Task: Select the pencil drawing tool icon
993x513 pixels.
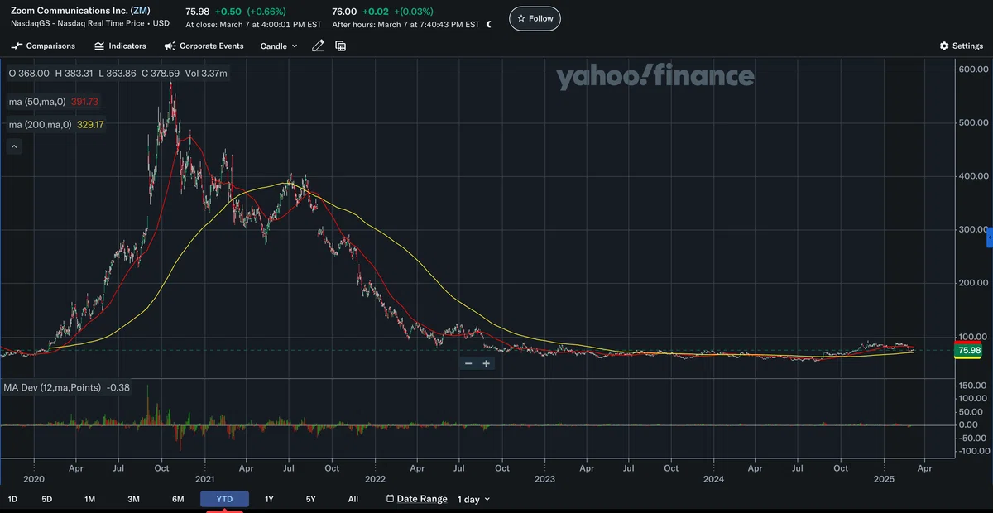Action: 318,46
